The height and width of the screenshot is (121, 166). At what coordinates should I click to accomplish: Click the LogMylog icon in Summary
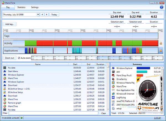(113, 97)
